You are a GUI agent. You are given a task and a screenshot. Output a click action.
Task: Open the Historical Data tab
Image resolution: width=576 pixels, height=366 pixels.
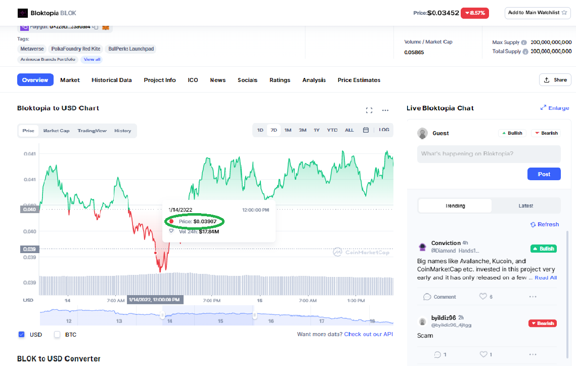pyautogui.click(x=112, y=80)
